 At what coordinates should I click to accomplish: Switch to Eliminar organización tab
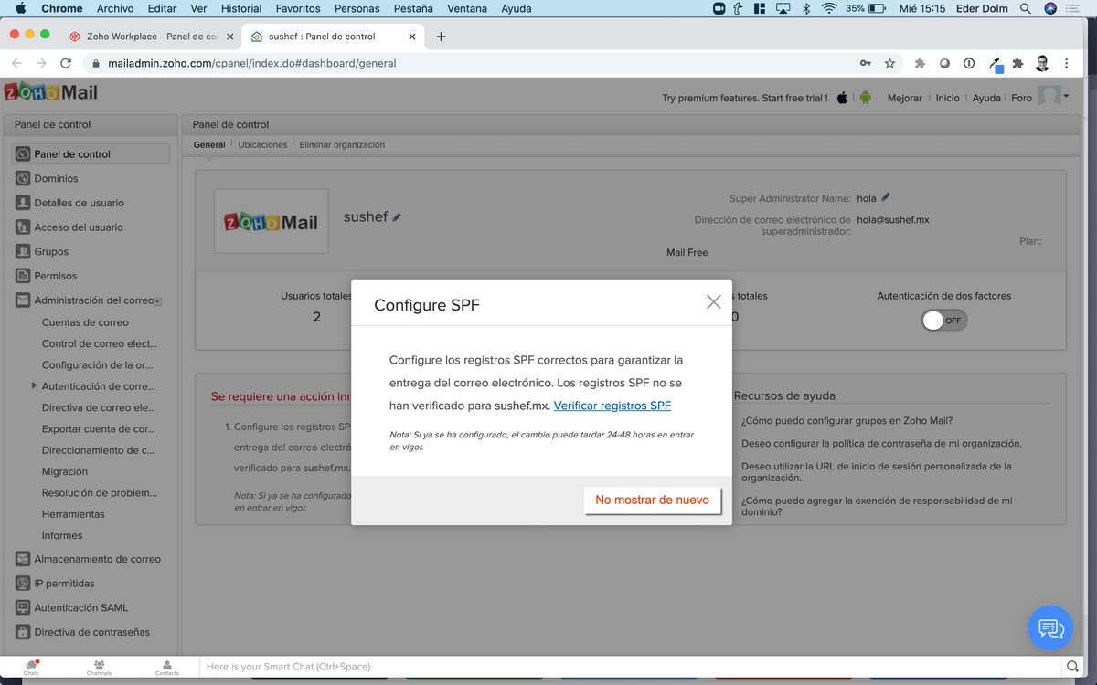[342, 144]
